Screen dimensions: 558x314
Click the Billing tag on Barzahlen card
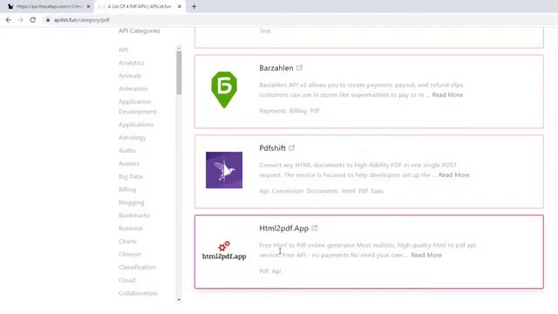298,111
